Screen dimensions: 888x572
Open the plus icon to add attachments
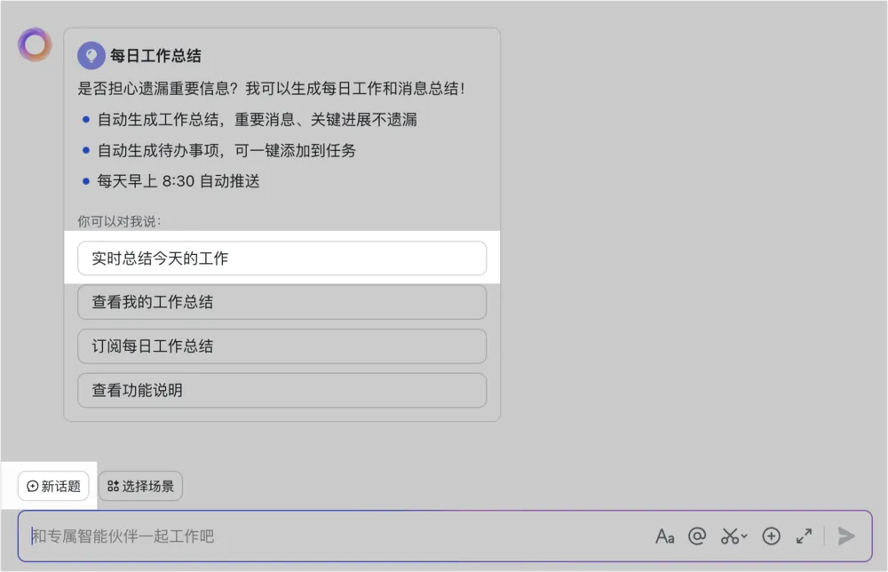point(771,536)
